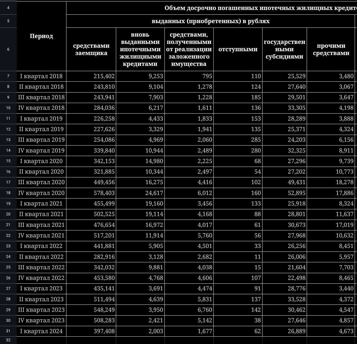Click the value 339,840
Image resolution: width=357 pixels, height=344 pixels.
91,150
